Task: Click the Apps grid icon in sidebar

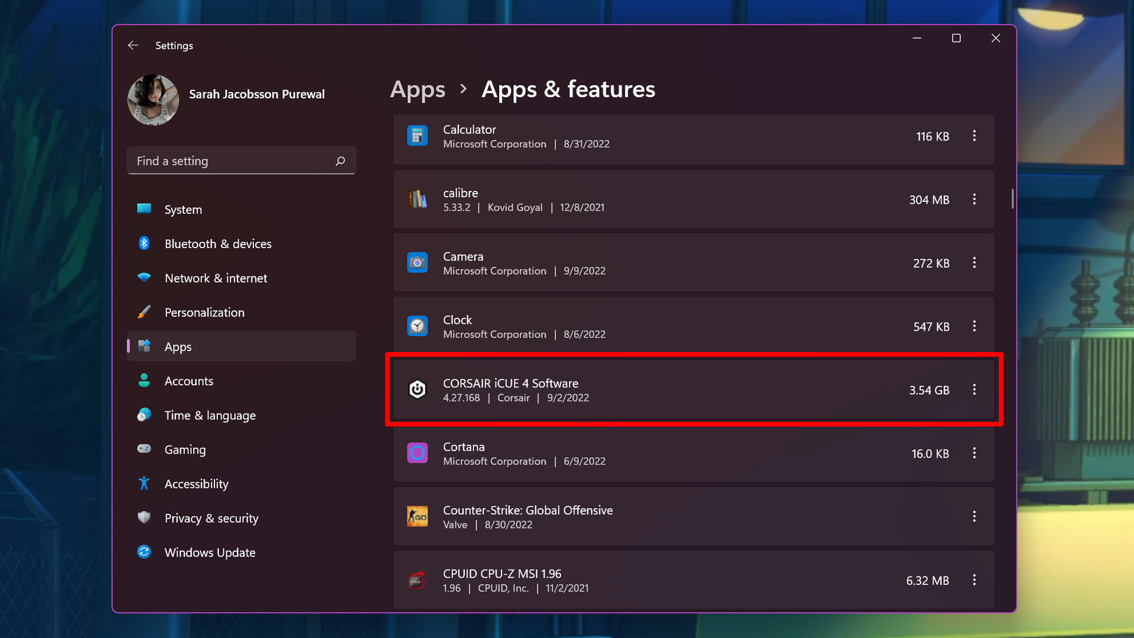Action: pyautogui.click(x=144, y=346)
